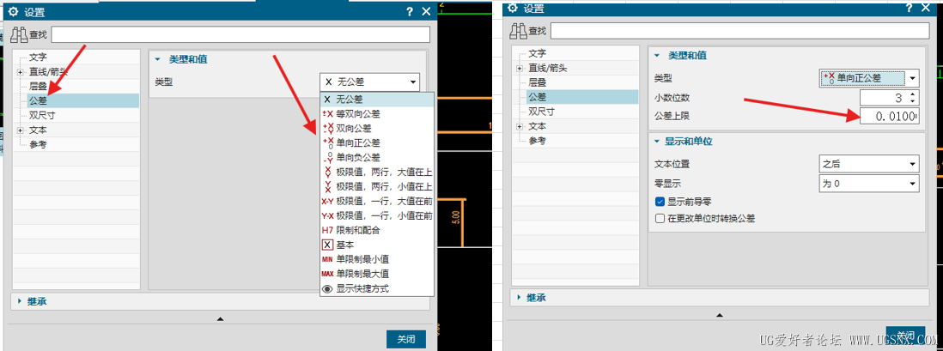This screenshot has height=351, width=943.
Task: Choose 基本 boxed tolerance option
Action: pos(376,245)
